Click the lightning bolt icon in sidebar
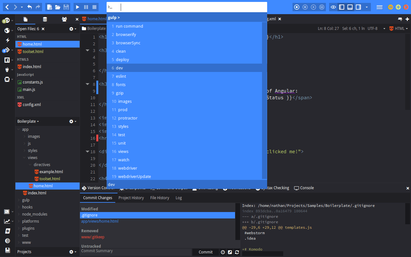The height and width of the screenshot is (257, 411). pyautogui.click(x=8, y=40)
